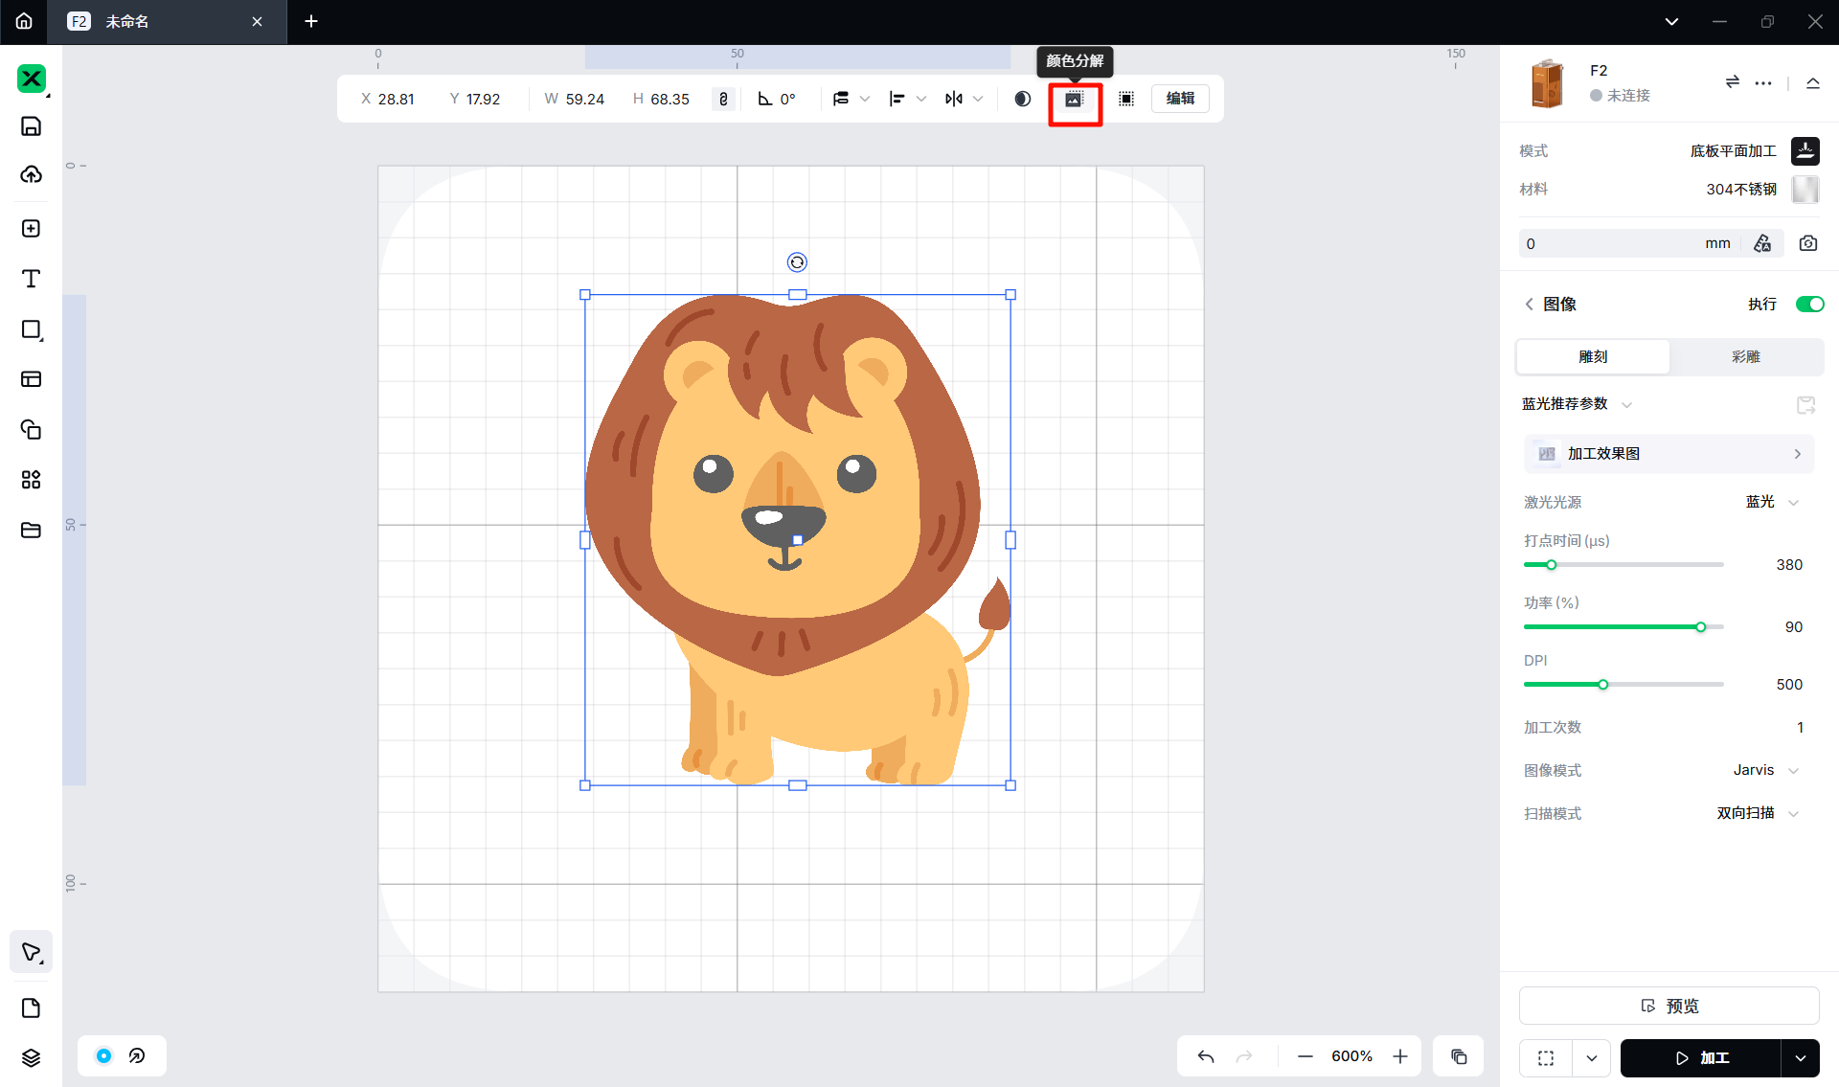1839x1087 pixels.
Task: Click the 功率 power slider handle
Action: 1701,627
